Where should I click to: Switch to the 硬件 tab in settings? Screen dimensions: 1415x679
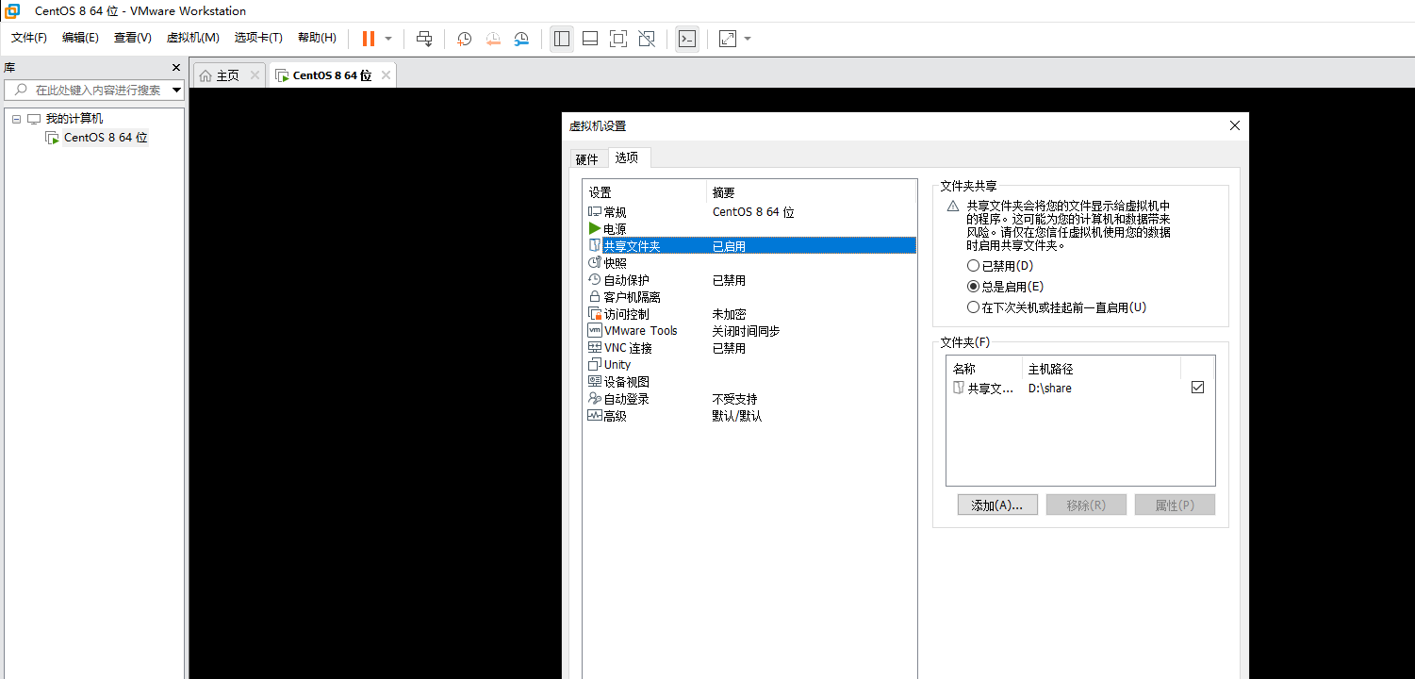click(x=587, y=159)
